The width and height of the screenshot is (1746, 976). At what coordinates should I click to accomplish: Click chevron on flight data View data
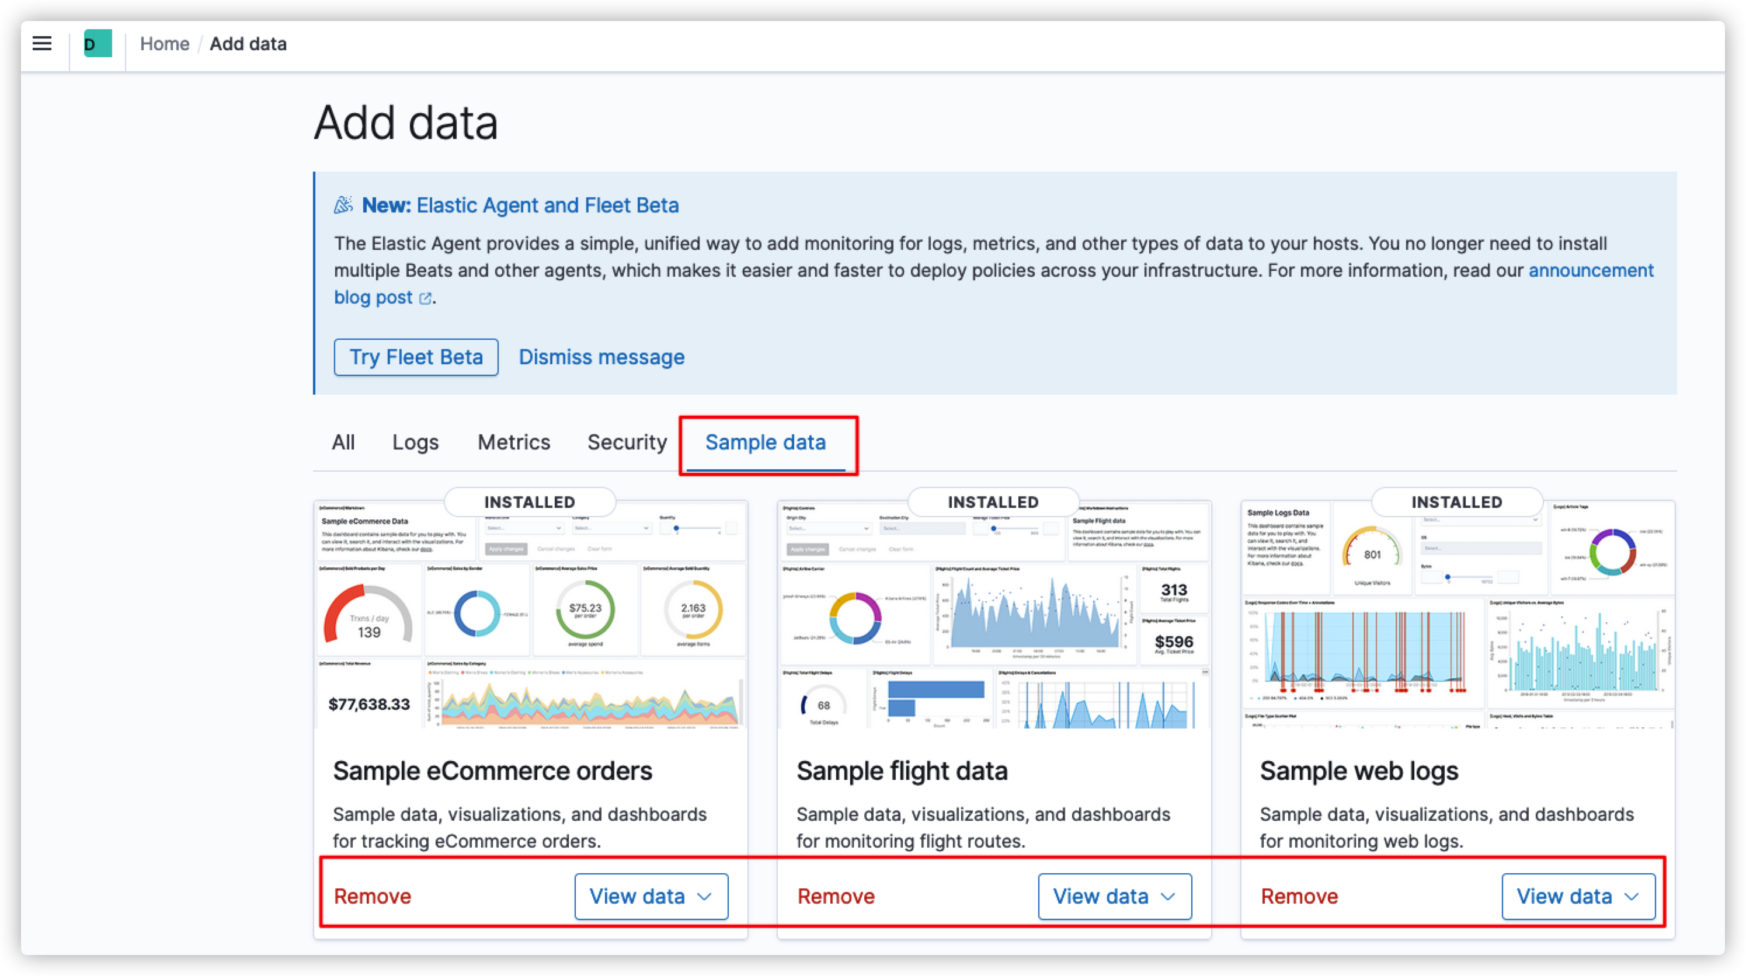tap(1168, 897)
